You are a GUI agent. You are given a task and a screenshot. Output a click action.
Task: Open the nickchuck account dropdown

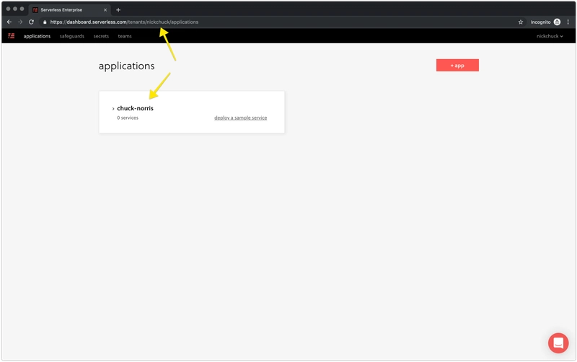point(550,36)
